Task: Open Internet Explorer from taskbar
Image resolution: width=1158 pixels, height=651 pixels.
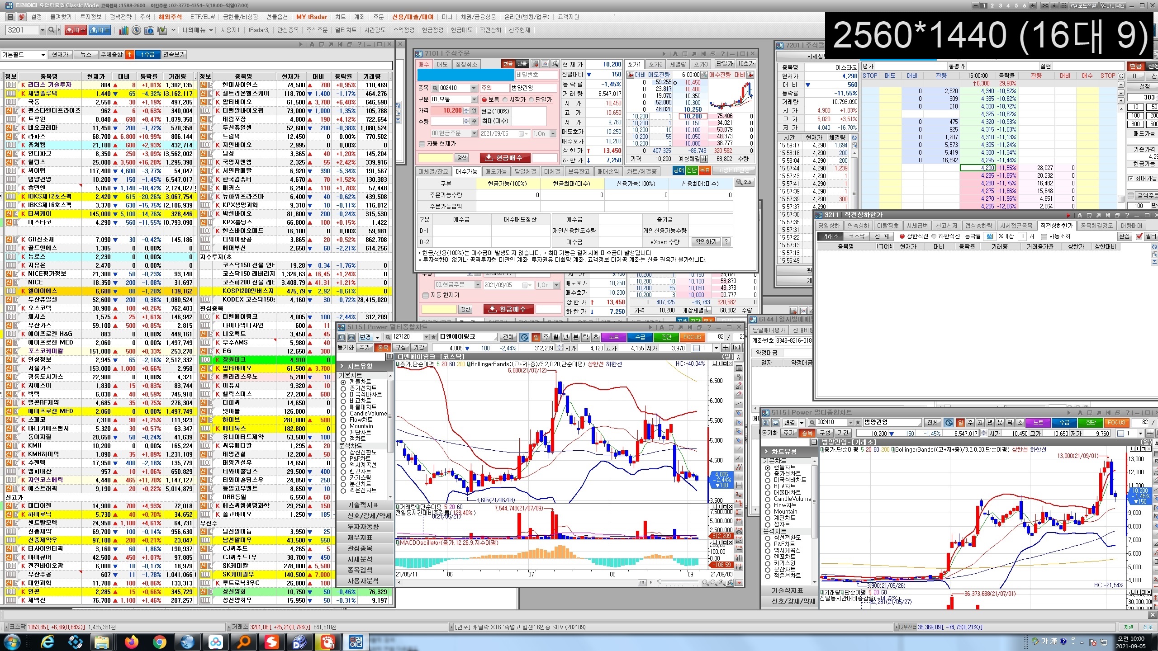Action: [47, 642]
